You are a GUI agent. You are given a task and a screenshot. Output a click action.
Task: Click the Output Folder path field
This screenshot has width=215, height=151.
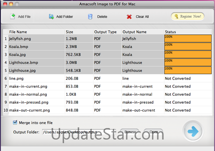(x=79, y=132)
